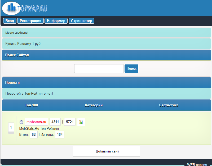Open the bar chart statistics icon
The width and height of the screenshot is (212, 166).
point(81,122)
